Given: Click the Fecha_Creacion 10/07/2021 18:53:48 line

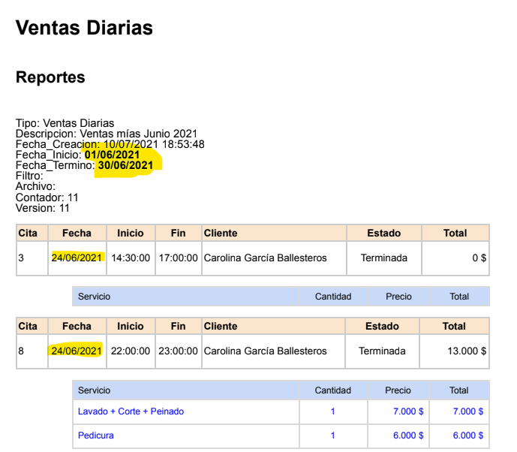Looking at the screenshot, I should point(110,144).
